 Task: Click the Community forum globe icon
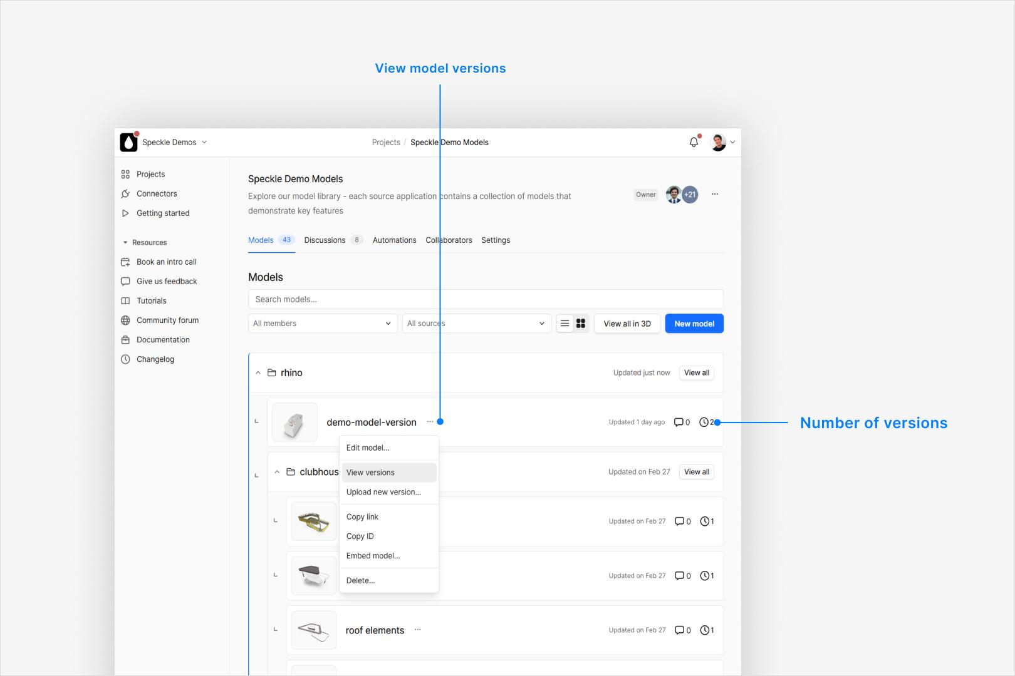click(125, 320)
